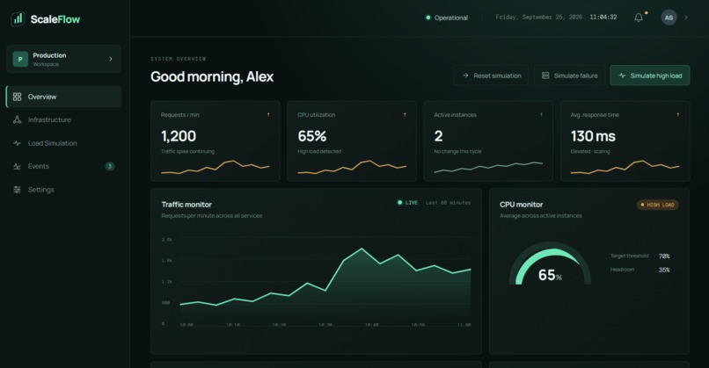Open the Production workspace switcher
709x368 pixels.
click(x=63, y=59)
